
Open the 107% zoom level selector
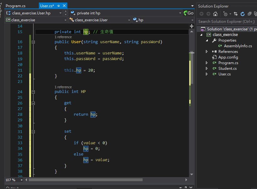(12, 180)
